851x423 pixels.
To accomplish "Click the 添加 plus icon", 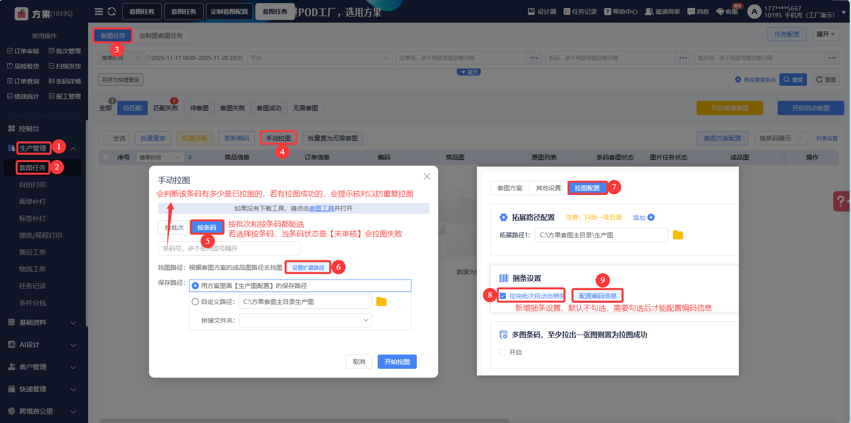I will [x=651, y=217].
